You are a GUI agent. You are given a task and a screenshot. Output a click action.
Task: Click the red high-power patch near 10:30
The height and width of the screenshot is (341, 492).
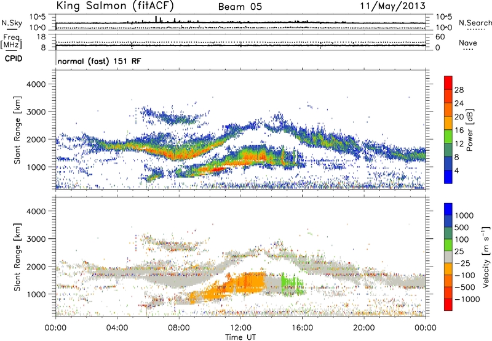click(x=216, y=169)
